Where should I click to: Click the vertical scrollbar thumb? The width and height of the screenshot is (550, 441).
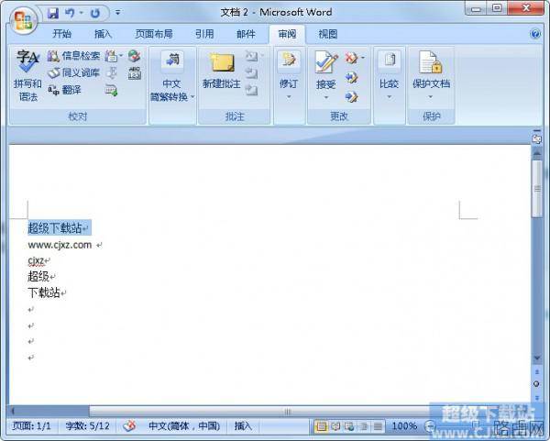(x=537, y=189)
